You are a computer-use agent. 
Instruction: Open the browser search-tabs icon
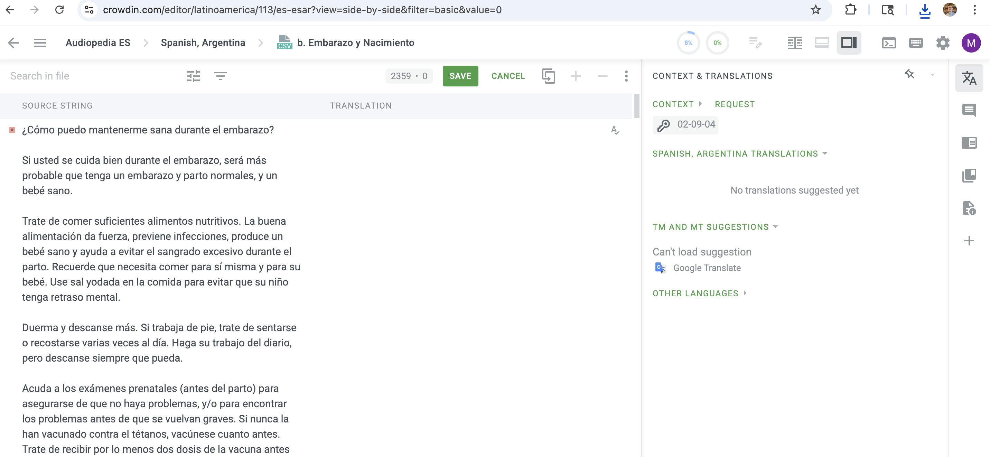887,10
